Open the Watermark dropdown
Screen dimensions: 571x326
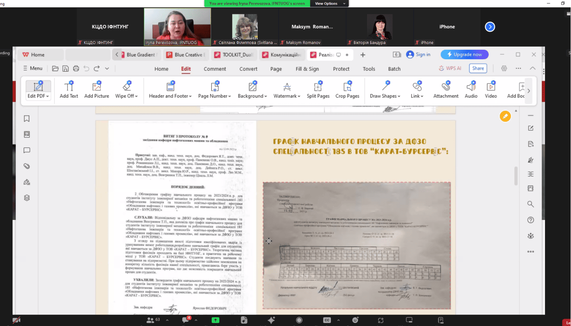coord(286,96)
